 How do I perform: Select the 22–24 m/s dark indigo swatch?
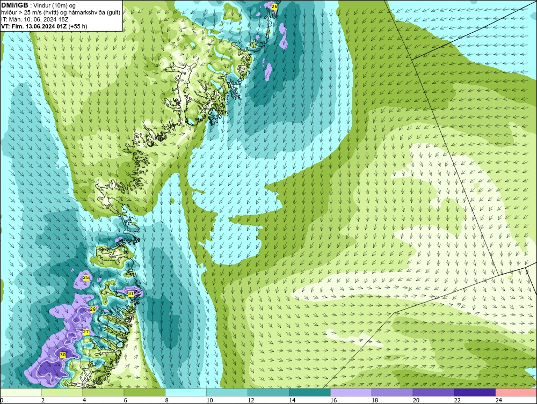(x=475, y=392)
